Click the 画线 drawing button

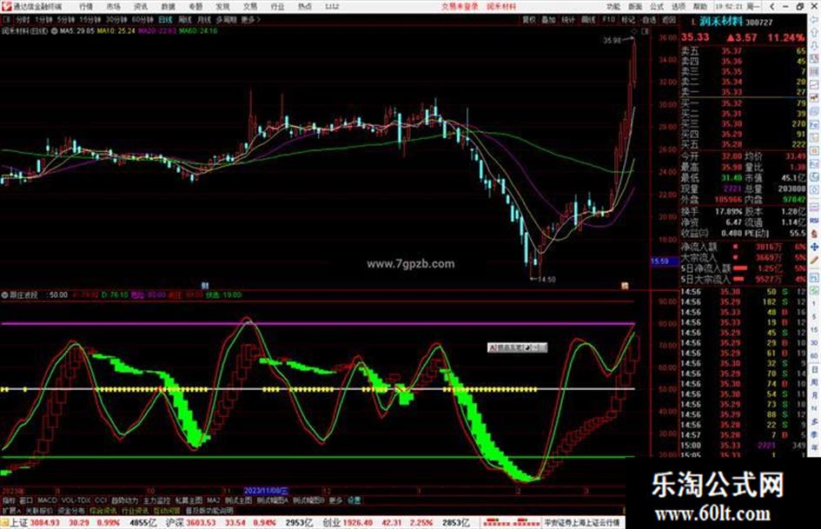point(588,19)
